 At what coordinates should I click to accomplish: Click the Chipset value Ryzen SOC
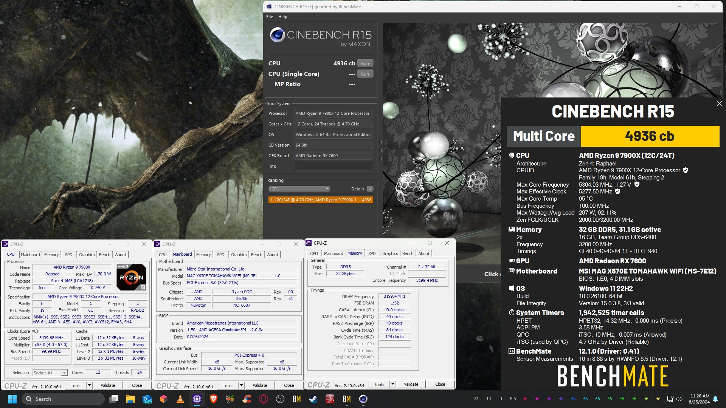242,292
